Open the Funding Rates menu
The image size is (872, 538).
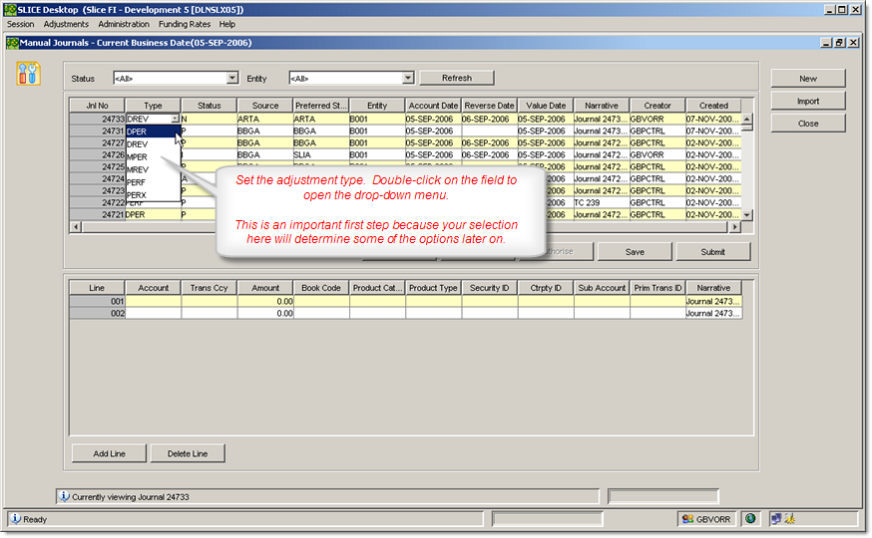coord(184,24)
